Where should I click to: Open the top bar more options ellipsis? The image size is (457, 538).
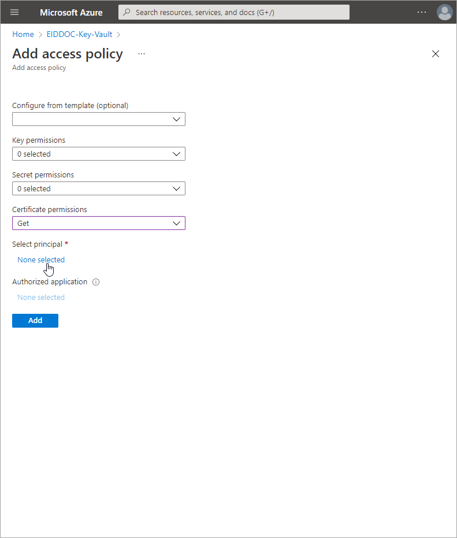coord(422,12)
